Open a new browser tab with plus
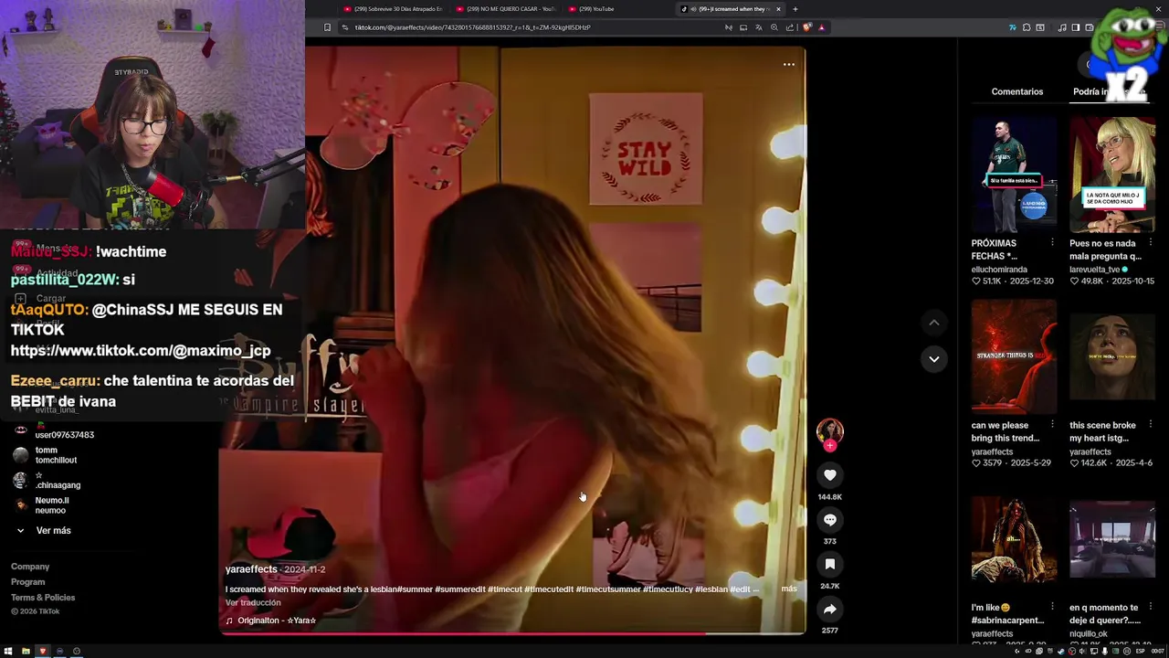 pos(795,9)
